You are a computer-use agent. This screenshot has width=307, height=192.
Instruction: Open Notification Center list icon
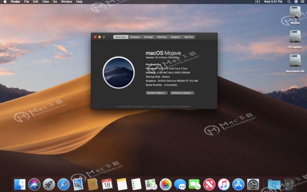point(302,2)
